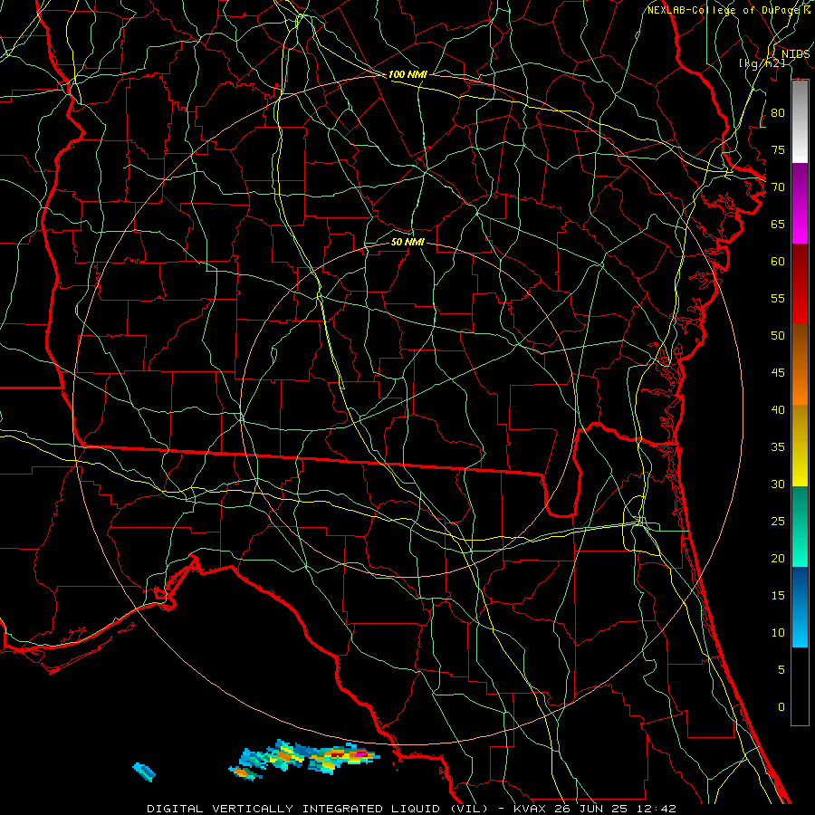The image size is (815, 815).
Task: Click the scale value 15
Action: tap(778, 596)
